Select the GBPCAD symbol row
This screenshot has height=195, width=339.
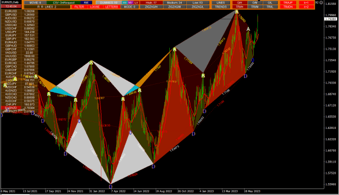tap(20, 67)
